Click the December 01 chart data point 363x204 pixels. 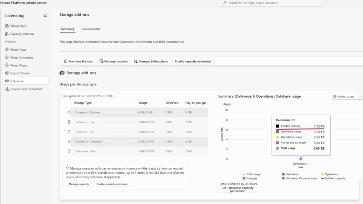(300, 159)
